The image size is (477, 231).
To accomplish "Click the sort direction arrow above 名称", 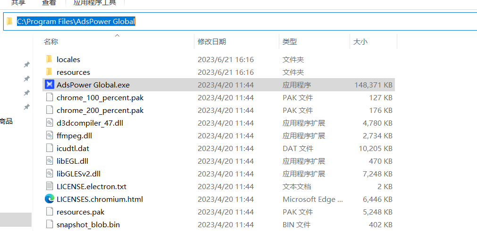I will tap(117, 35).
